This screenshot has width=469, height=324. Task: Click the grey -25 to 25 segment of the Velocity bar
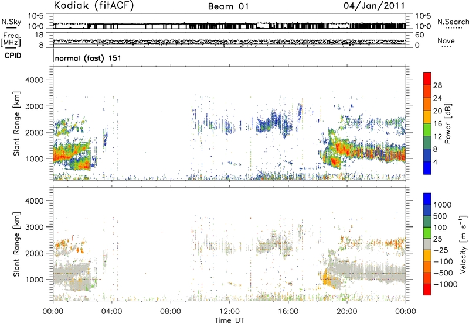coord(427,244)
